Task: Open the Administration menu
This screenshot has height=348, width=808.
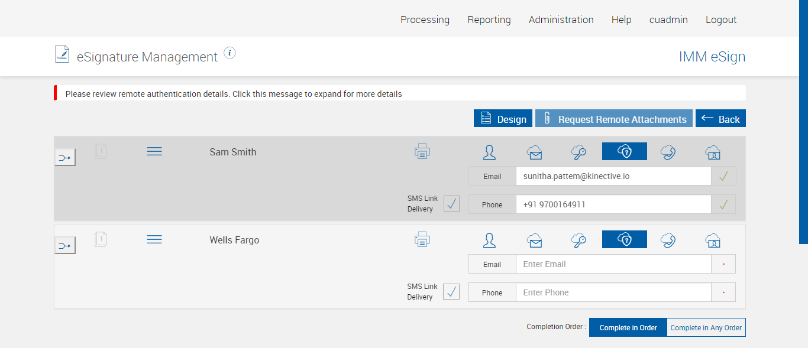Action: click(x=561, y=19)
